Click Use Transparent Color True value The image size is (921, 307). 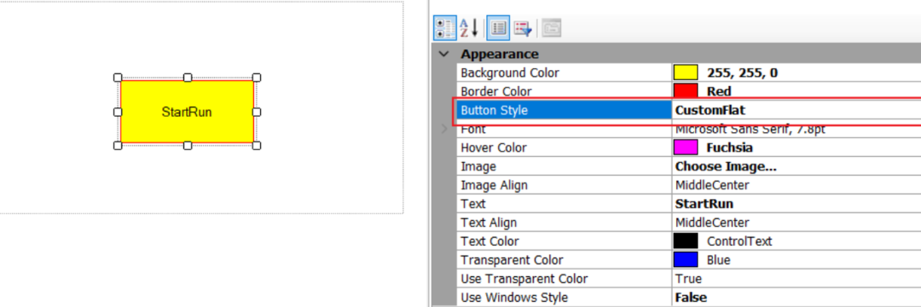click(x=688, y=279)
